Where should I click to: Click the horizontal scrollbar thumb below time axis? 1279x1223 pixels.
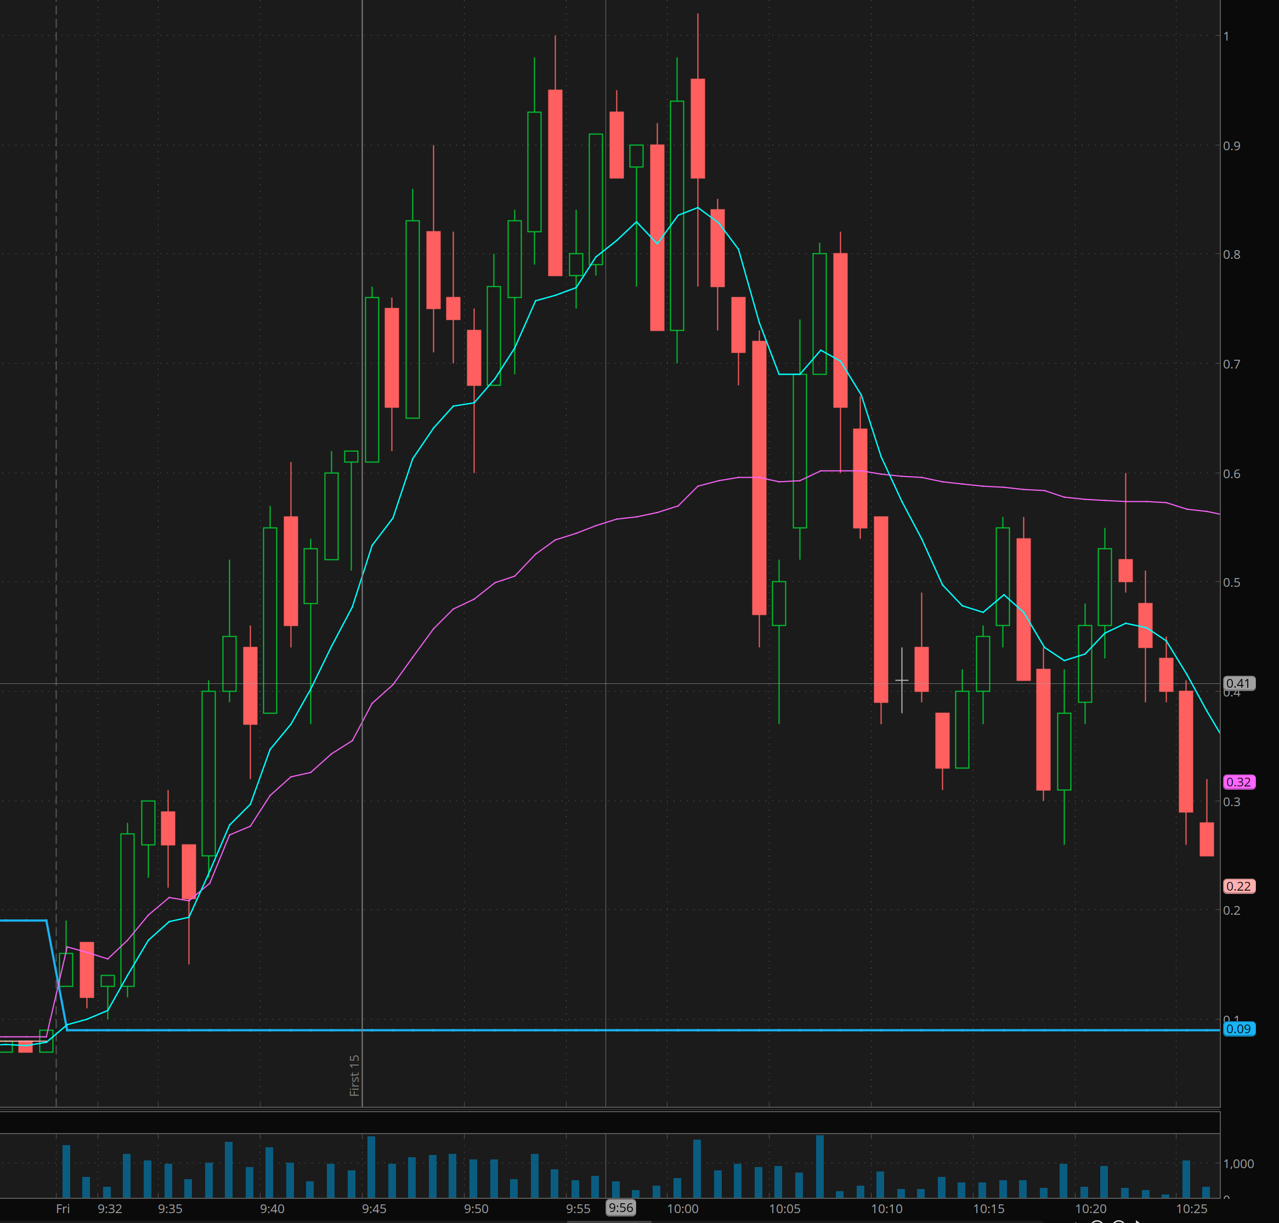coord(609,1221)
